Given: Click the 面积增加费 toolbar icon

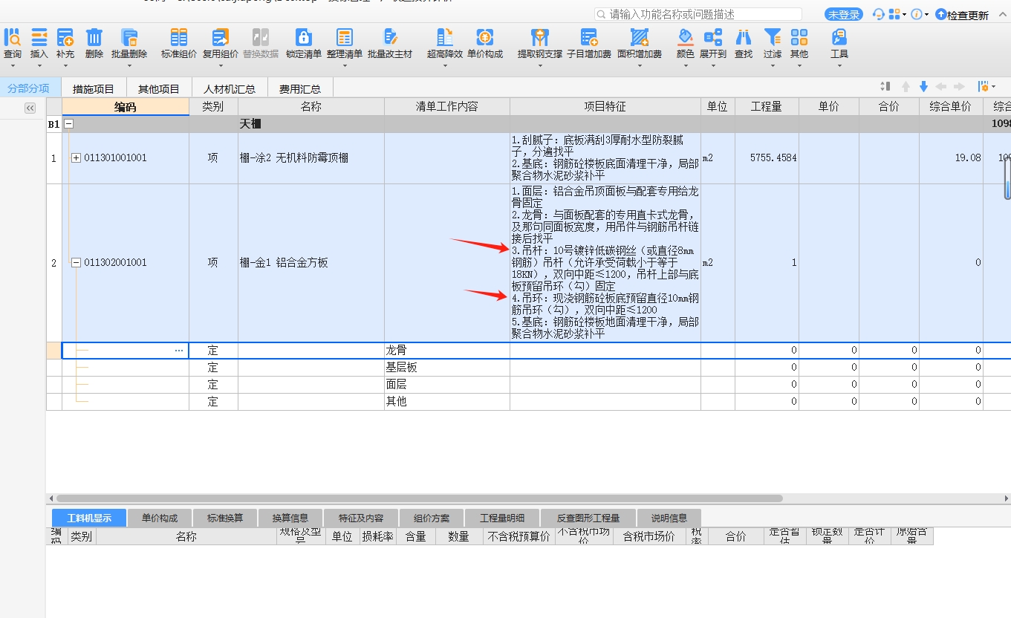Looking at the screenshot, I should [639, 37].
